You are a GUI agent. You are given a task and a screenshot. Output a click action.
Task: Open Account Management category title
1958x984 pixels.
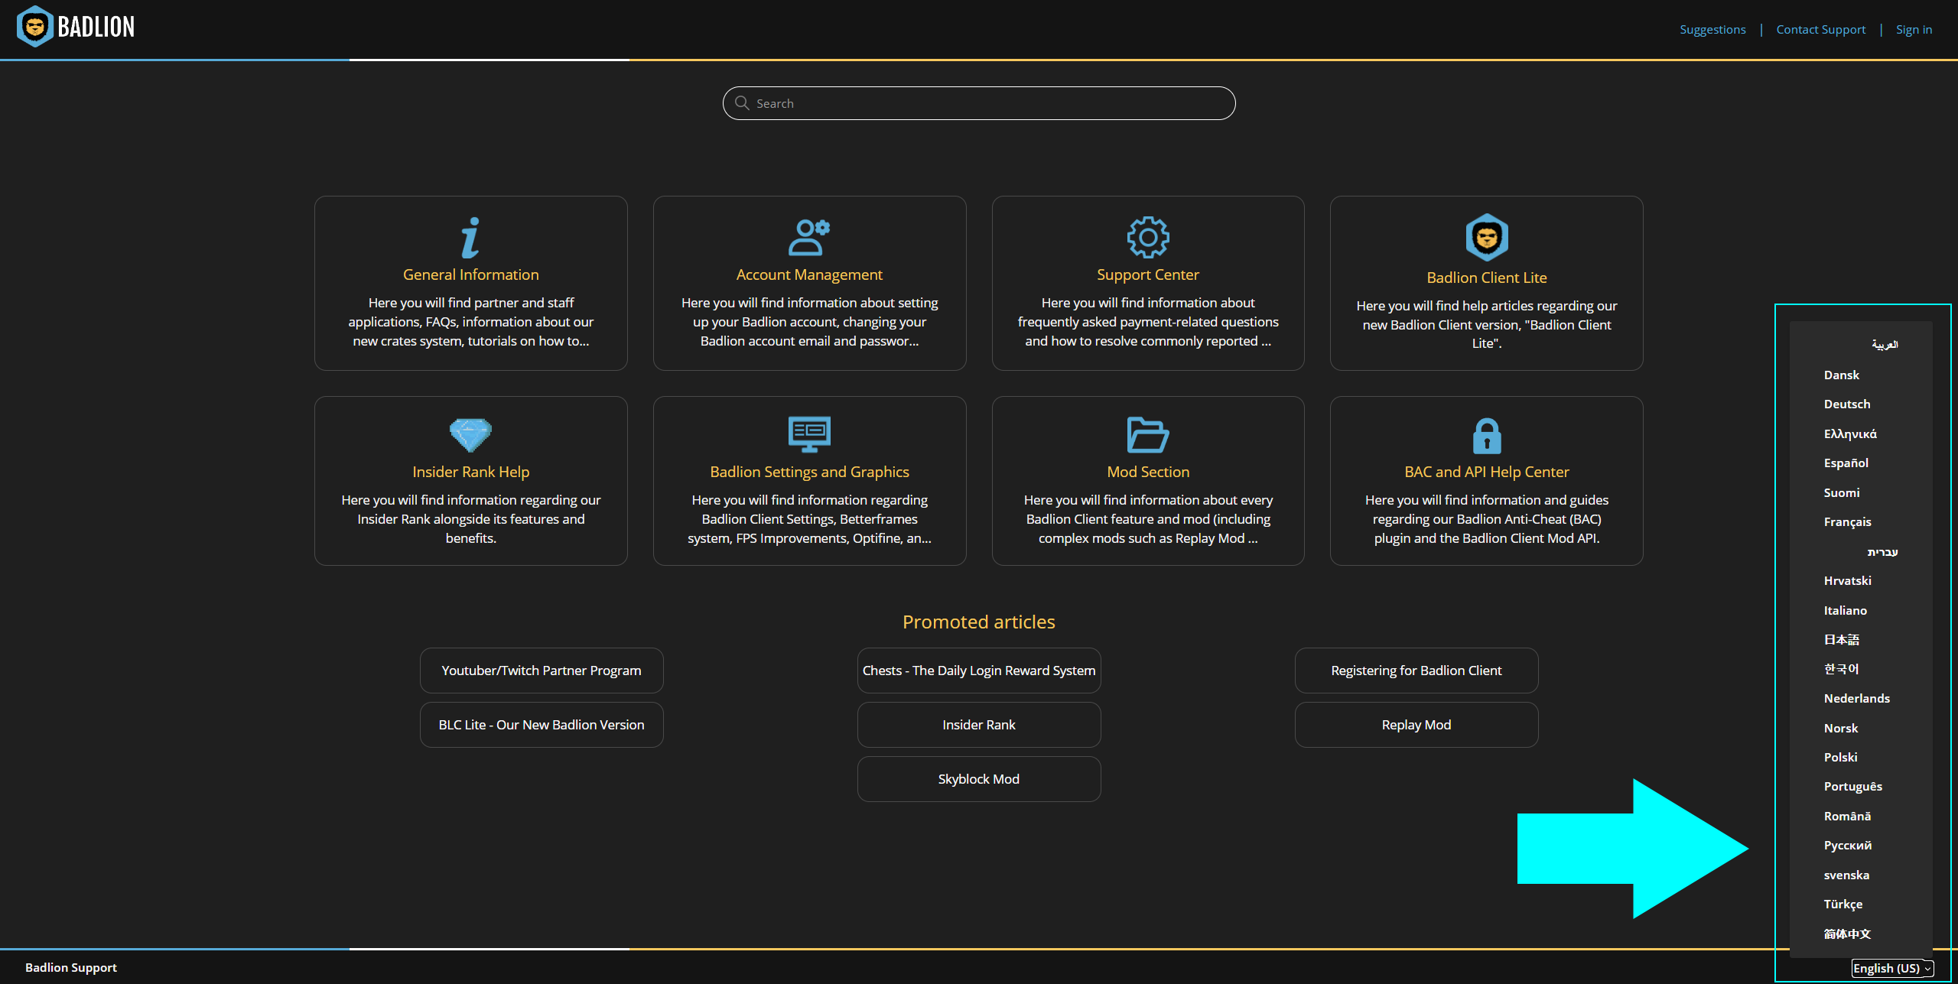809,274
